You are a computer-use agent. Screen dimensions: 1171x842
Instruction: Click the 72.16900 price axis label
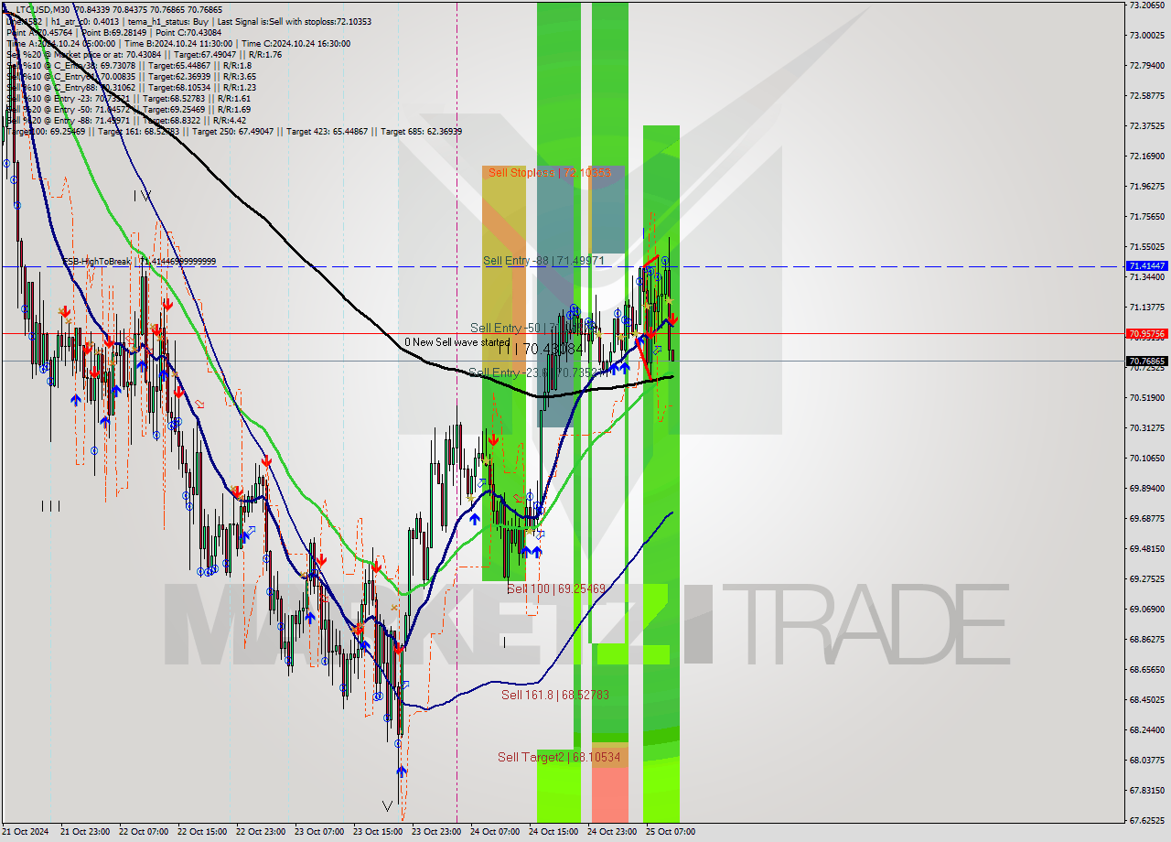[1147, 156]
